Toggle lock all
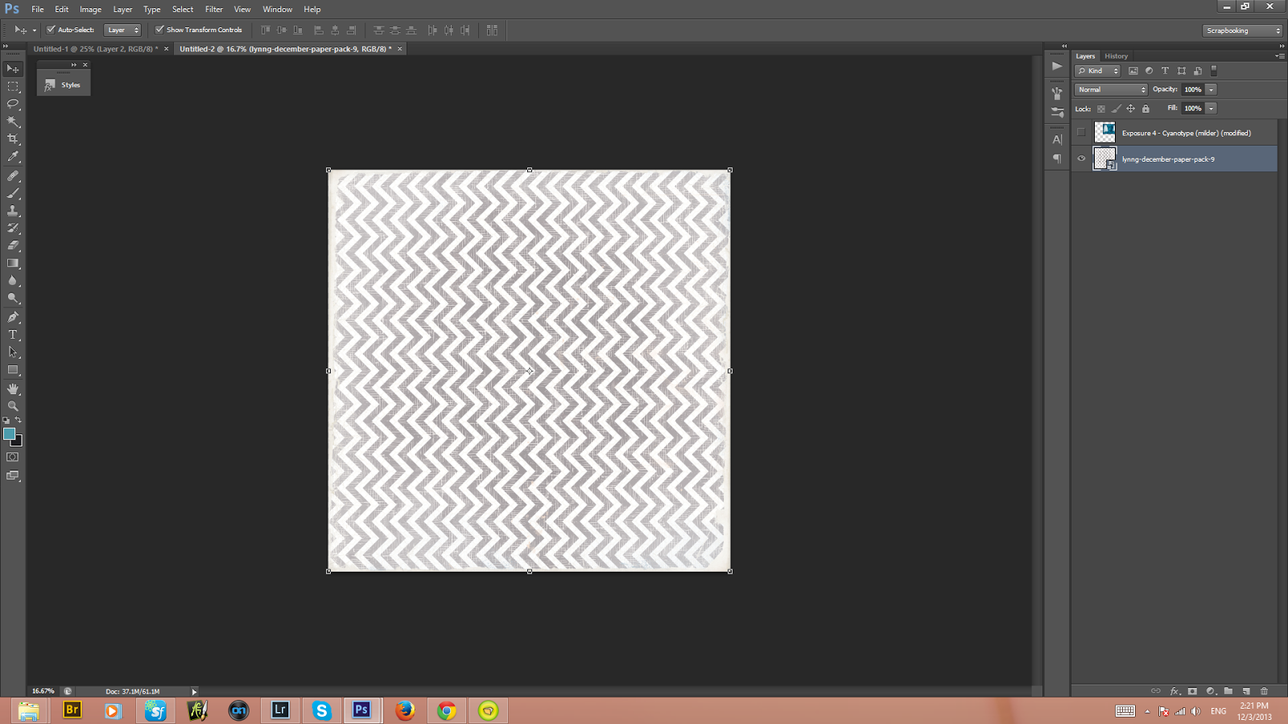This screenshot has width=1288, height=724. coord(1146,109)
